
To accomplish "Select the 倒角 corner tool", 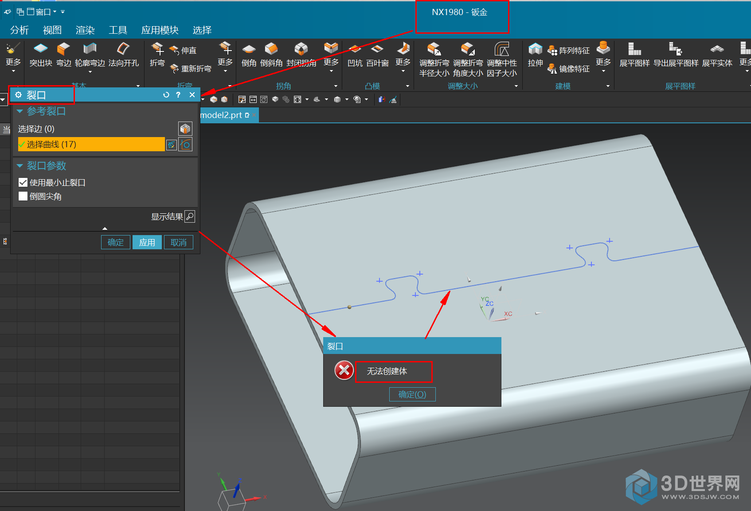I will tap(249, 55).
